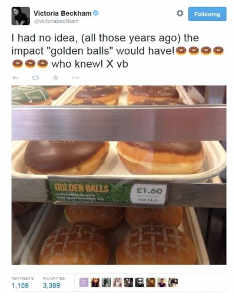Click the last avatar in the favoriters row
The height and width of the screenshot is (294, 236).
pos(173,283)
